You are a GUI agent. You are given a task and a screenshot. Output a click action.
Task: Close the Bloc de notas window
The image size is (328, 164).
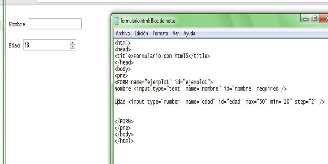point(324,19)
